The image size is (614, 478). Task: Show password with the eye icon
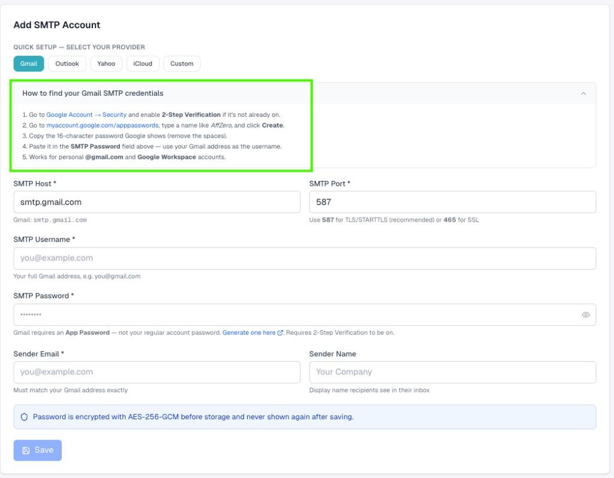(x=585, y=315)
